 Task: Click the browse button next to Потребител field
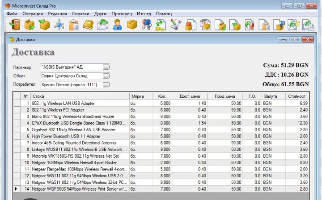[x=106, y=85]
